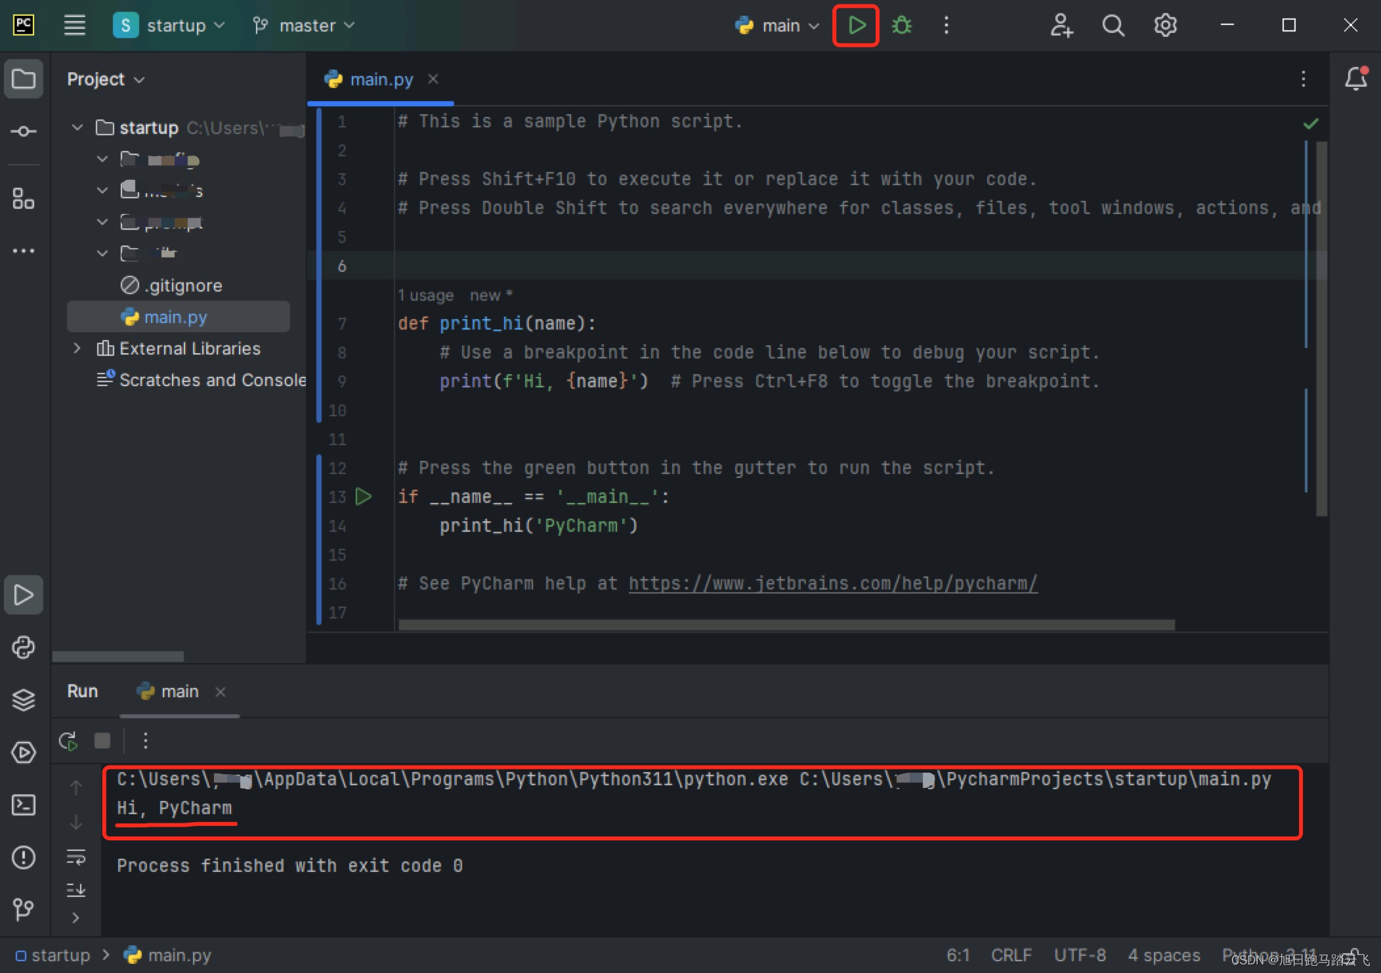Screen dimensions: 1381x973
Task: Open the main menu hamburger
Action: coord(75,26)
